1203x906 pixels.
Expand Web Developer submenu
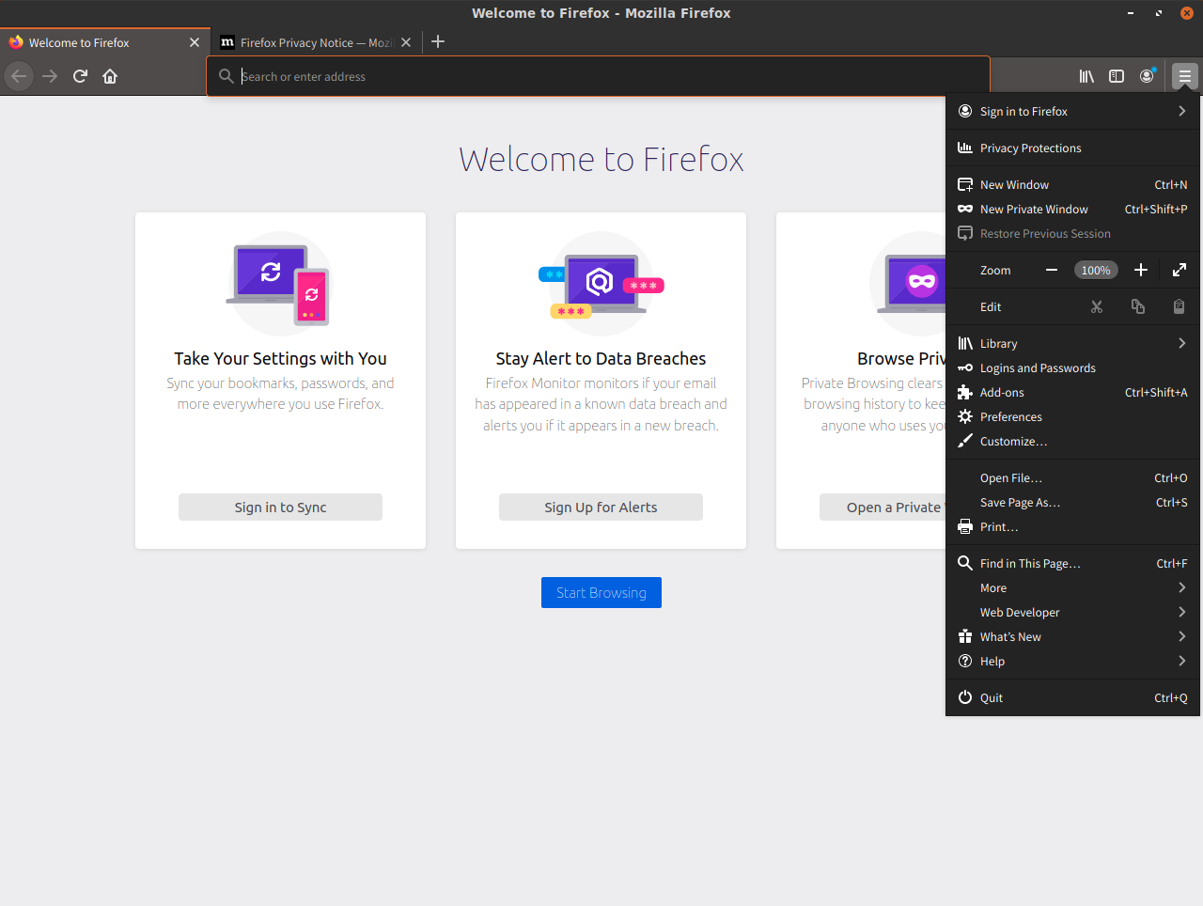[1072, 612]
